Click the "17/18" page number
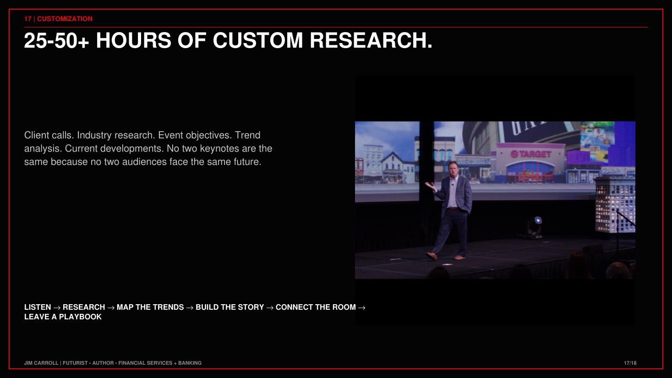 tap(630, 363)
